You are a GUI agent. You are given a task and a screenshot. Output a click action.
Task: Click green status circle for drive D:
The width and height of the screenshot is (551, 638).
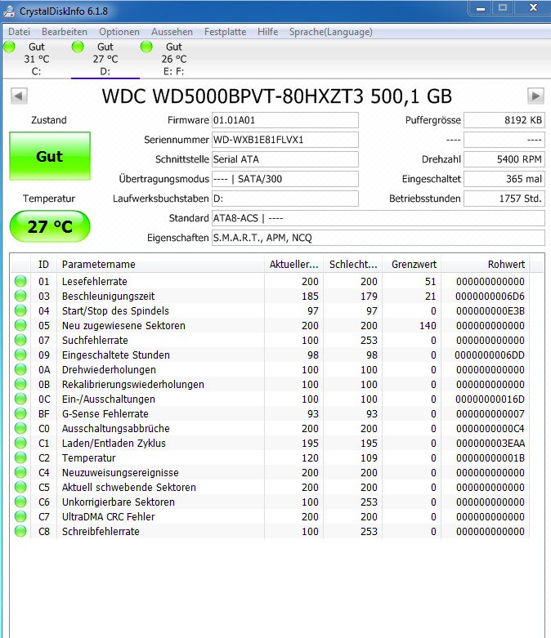[78, 47]
